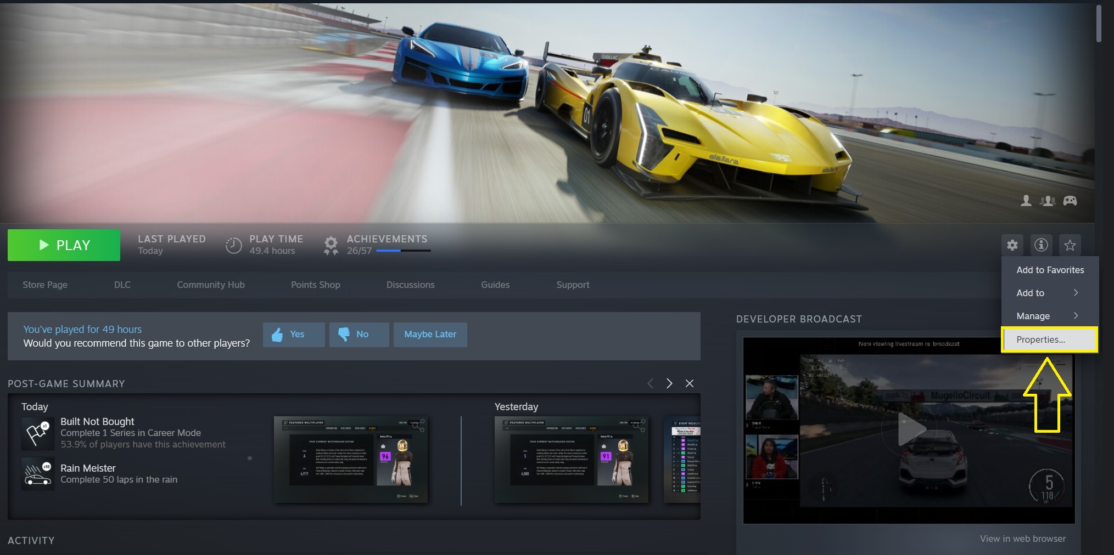
Task: Click the achievements progress bar
Action: [403, 251]
